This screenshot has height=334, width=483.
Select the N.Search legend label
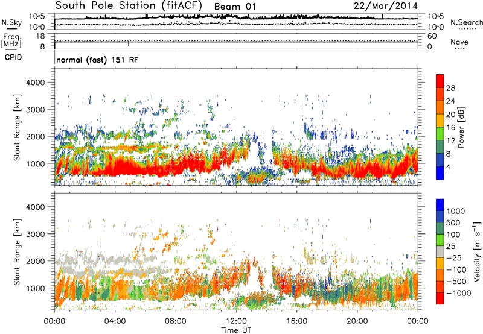point(466,22)
